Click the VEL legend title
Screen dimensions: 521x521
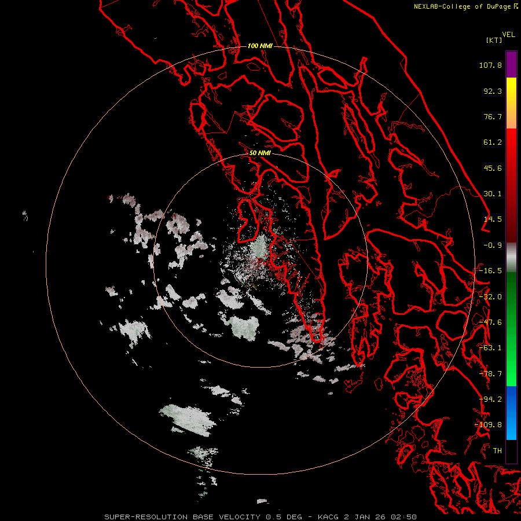pos(508,35)
